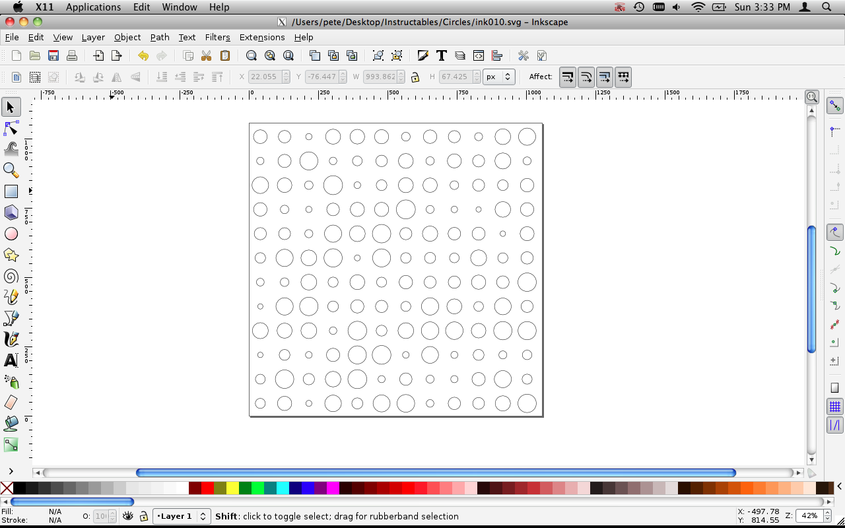
Task: Select the Zoom magnifier tool
Action: tap(11, 170)
